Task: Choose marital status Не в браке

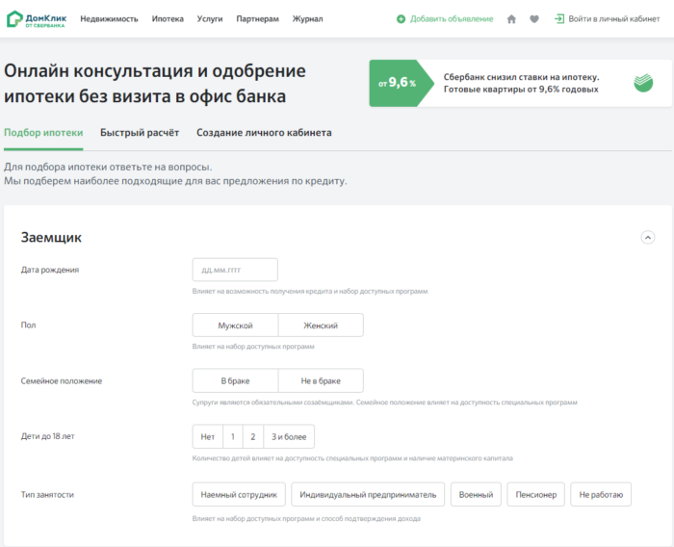Action: tap(321, 380)
